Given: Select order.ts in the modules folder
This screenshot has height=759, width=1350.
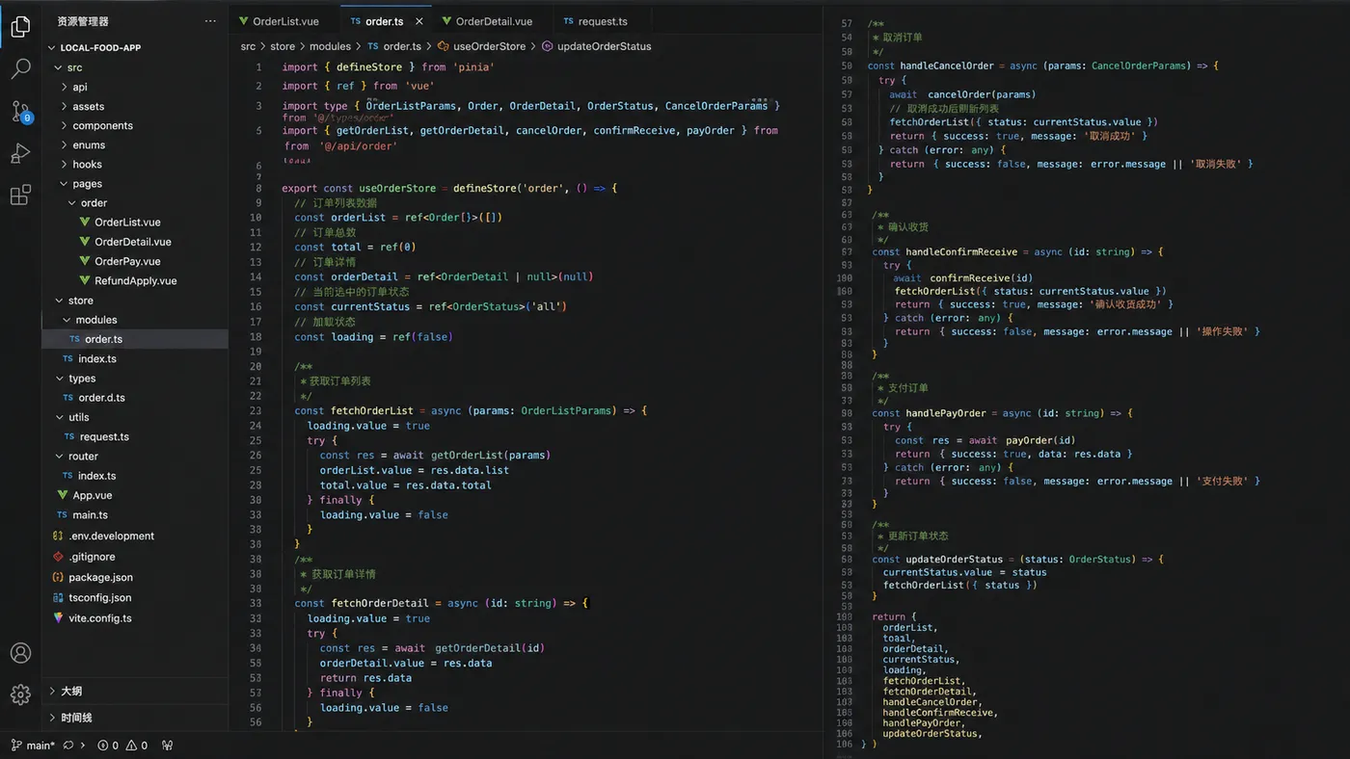Looking at the screenshot, I should point(135,339).
